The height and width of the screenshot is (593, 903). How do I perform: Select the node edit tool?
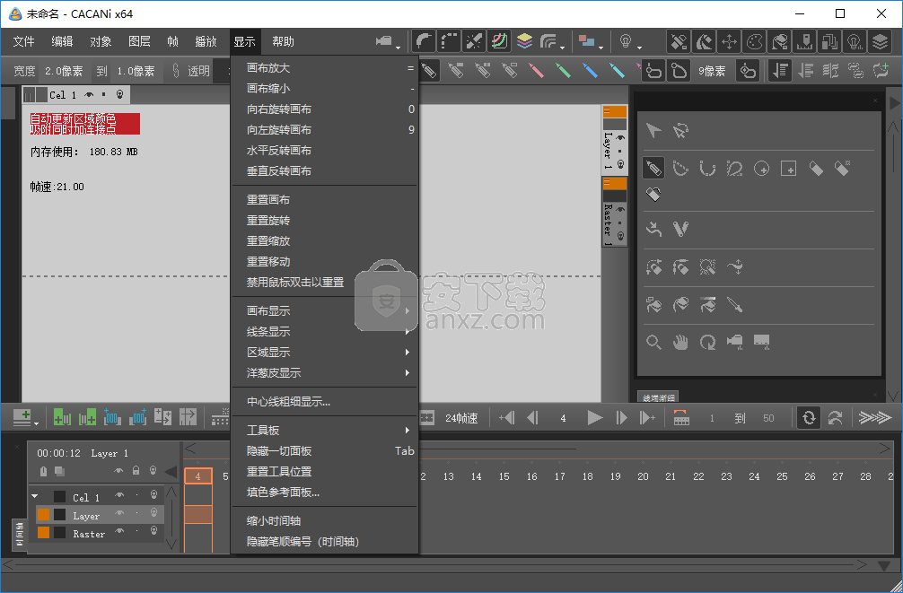click(x=680, y=131)
